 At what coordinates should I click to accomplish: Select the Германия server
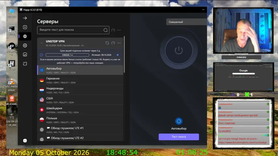(x=80, y=80)
